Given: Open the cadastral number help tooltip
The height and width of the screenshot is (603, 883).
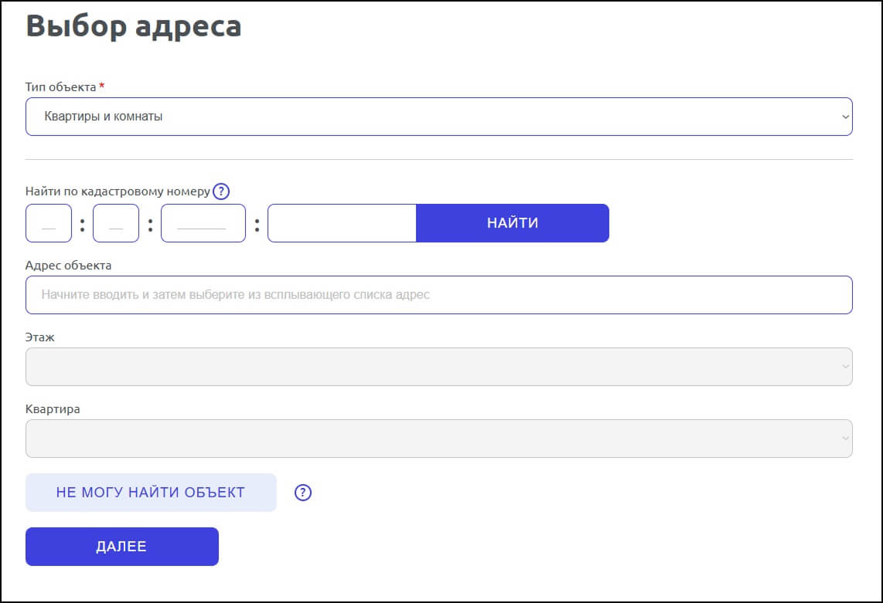Looking at the screenshot, I should pyautogui.click(x=220, y=191).
